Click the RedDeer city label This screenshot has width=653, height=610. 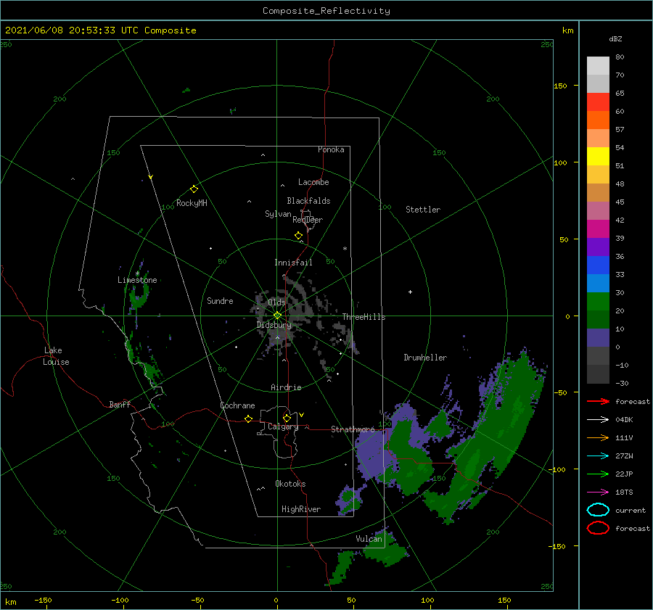[x=308, y=220]
